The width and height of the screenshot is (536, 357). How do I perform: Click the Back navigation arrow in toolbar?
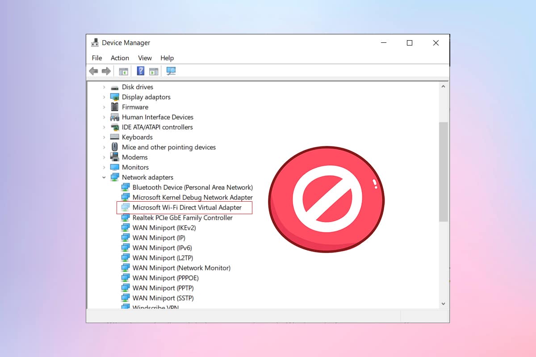(x=93, y=71)
